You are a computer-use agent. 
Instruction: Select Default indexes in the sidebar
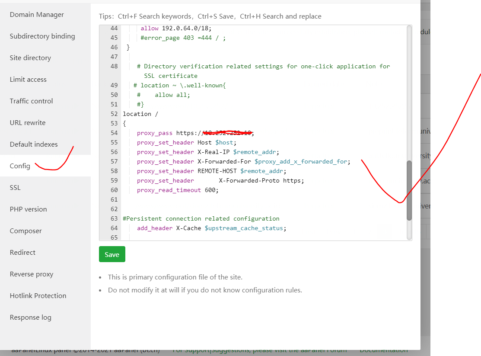tap(34, 144)
